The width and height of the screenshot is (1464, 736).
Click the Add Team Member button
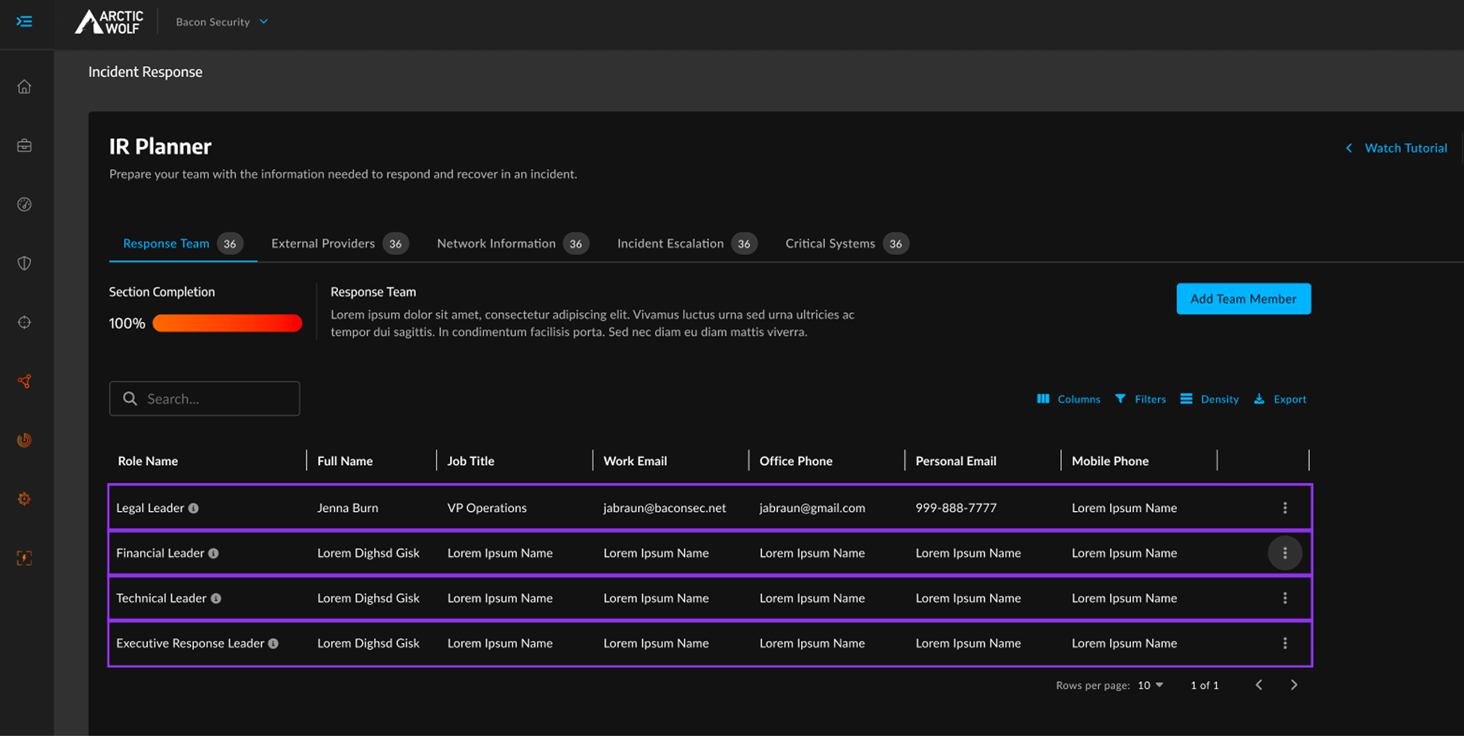click(x=1244, y=299)
